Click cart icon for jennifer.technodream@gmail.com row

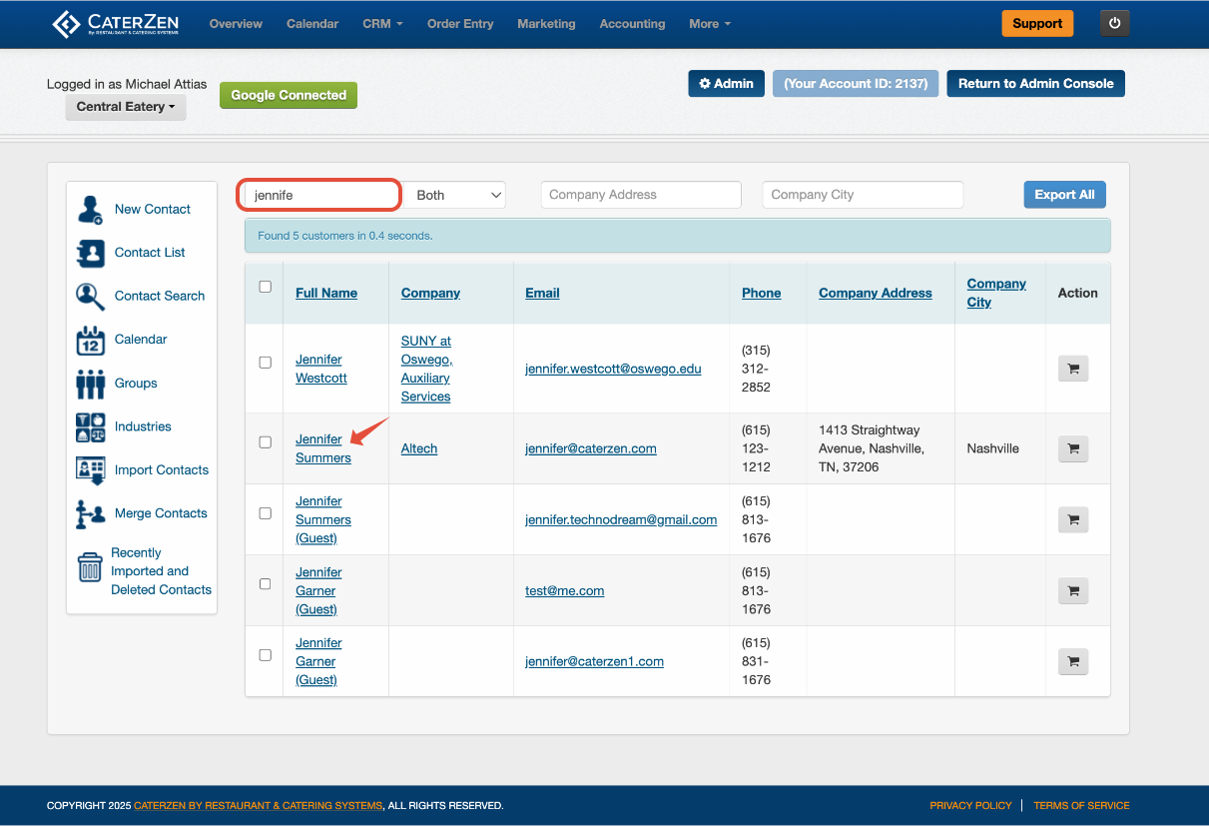(1073, 519)
